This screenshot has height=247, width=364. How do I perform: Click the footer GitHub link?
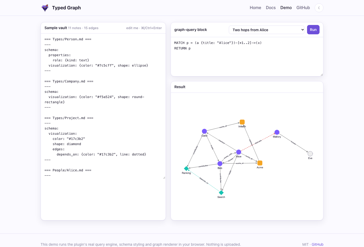317,244
